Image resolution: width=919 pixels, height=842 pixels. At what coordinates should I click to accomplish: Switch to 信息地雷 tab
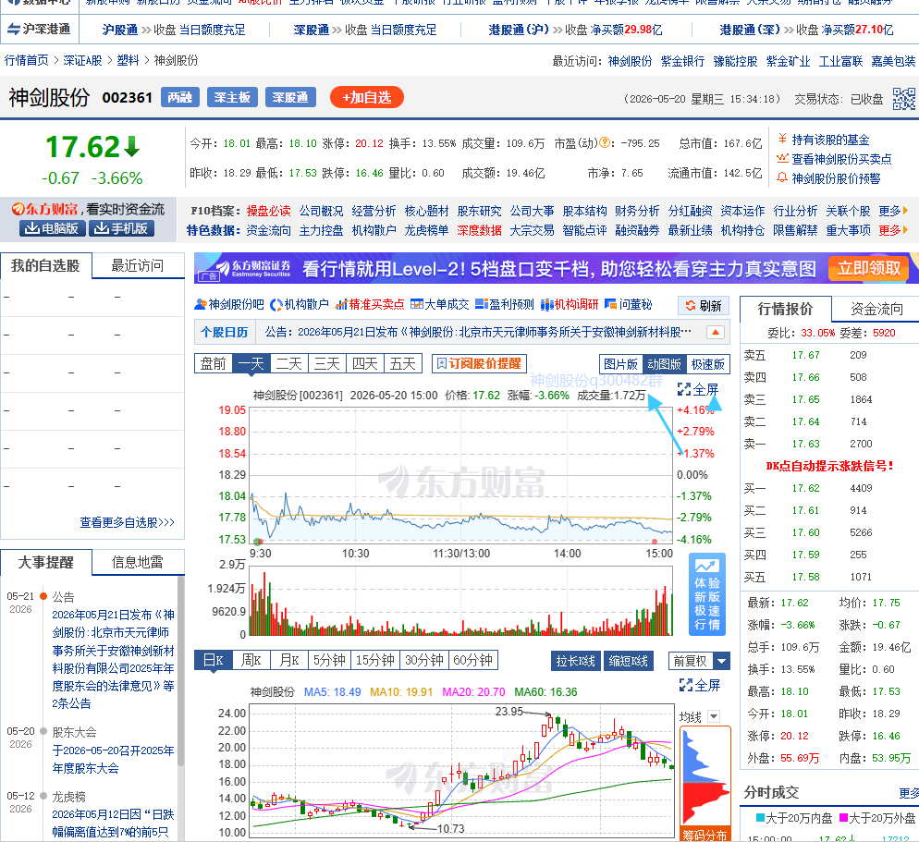[138, 563]
